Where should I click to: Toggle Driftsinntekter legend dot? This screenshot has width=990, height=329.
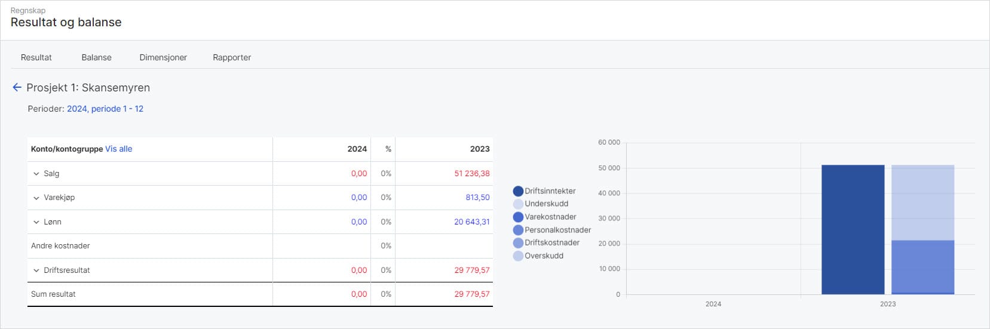point(518,191)
